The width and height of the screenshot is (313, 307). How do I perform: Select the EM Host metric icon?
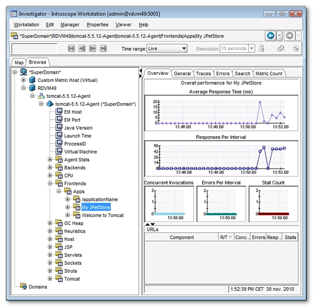pyautogui.click(x=59, y=111)
